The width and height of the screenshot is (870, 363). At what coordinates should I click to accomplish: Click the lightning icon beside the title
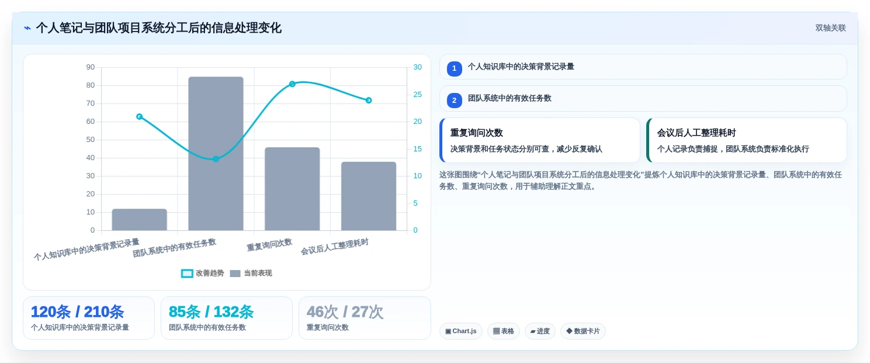[x=27, y=28]
